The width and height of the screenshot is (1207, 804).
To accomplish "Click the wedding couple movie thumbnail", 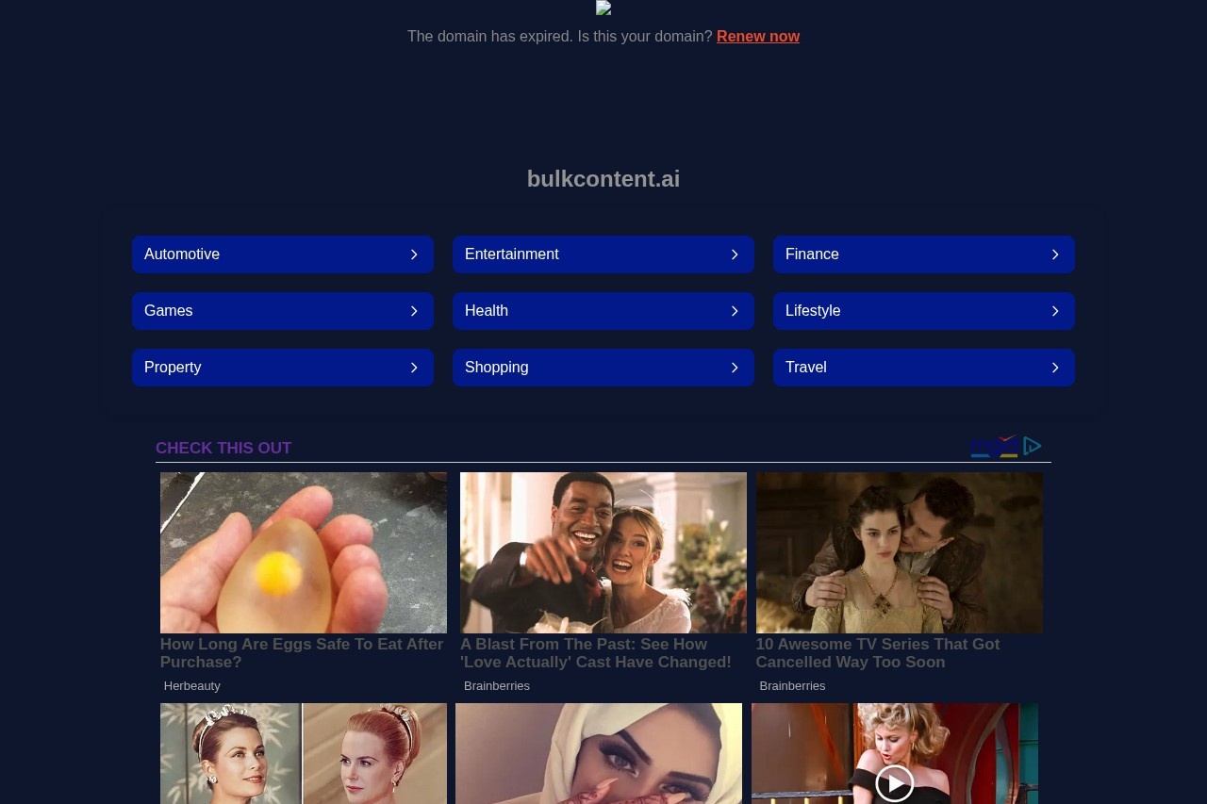I will point(603,552).
